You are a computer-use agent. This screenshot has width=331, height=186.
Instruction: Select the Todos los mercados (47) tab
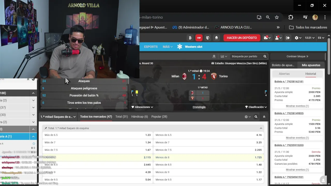[96, 117]
